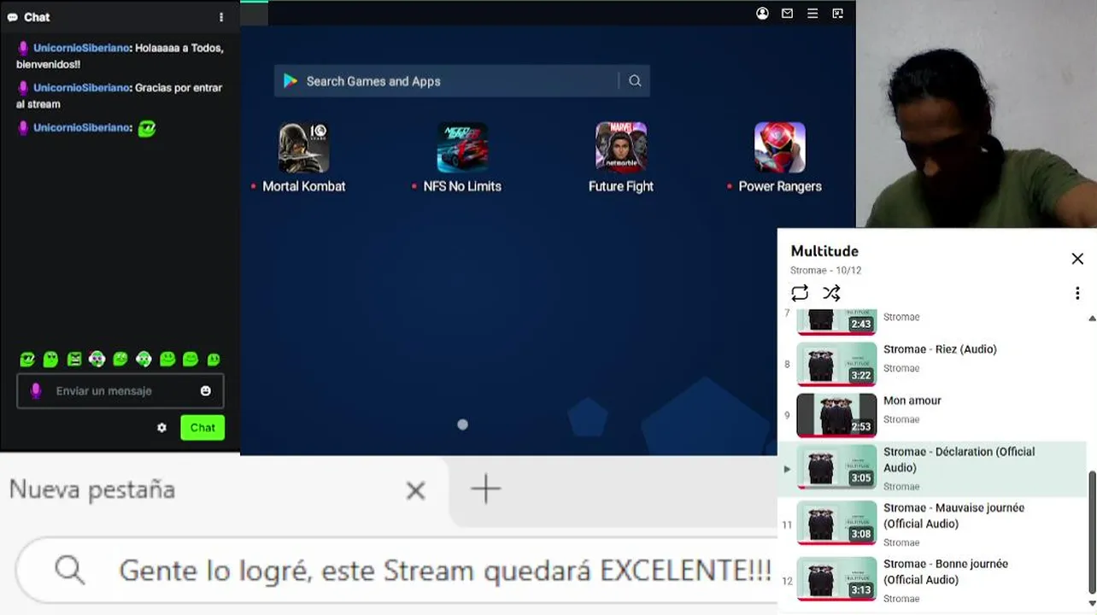The height and width of the screenshot is (615, 1097).
Task: Click UnicornioSiberiano username in 'Gracias por entrar' message
Action: pos(81,87)
